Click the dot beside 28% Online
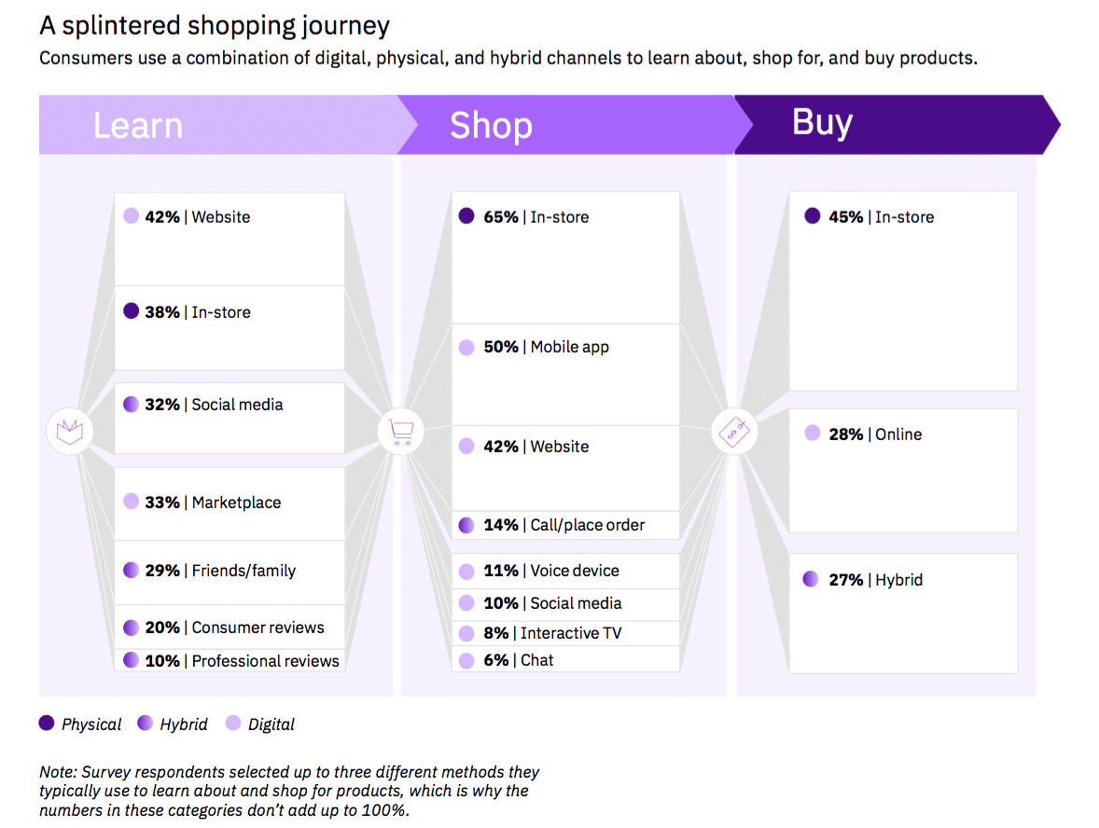The height and width of the screenshot is (828, 1099). (x=812, y=434)
